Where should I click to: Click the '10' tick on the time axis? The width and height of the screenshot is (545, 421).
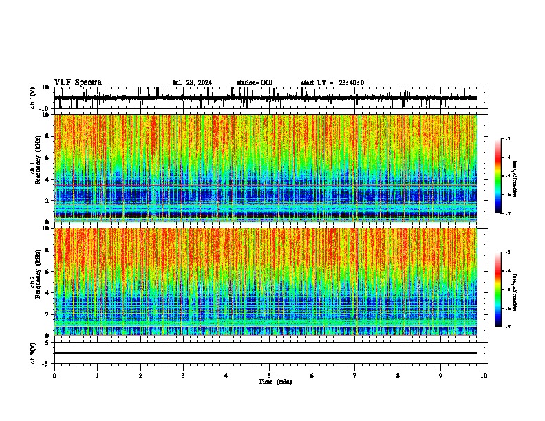pos(484,376)
